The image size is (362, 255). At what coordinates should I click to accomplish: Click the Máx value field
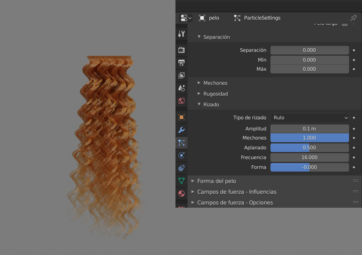(x=310, y=69)
